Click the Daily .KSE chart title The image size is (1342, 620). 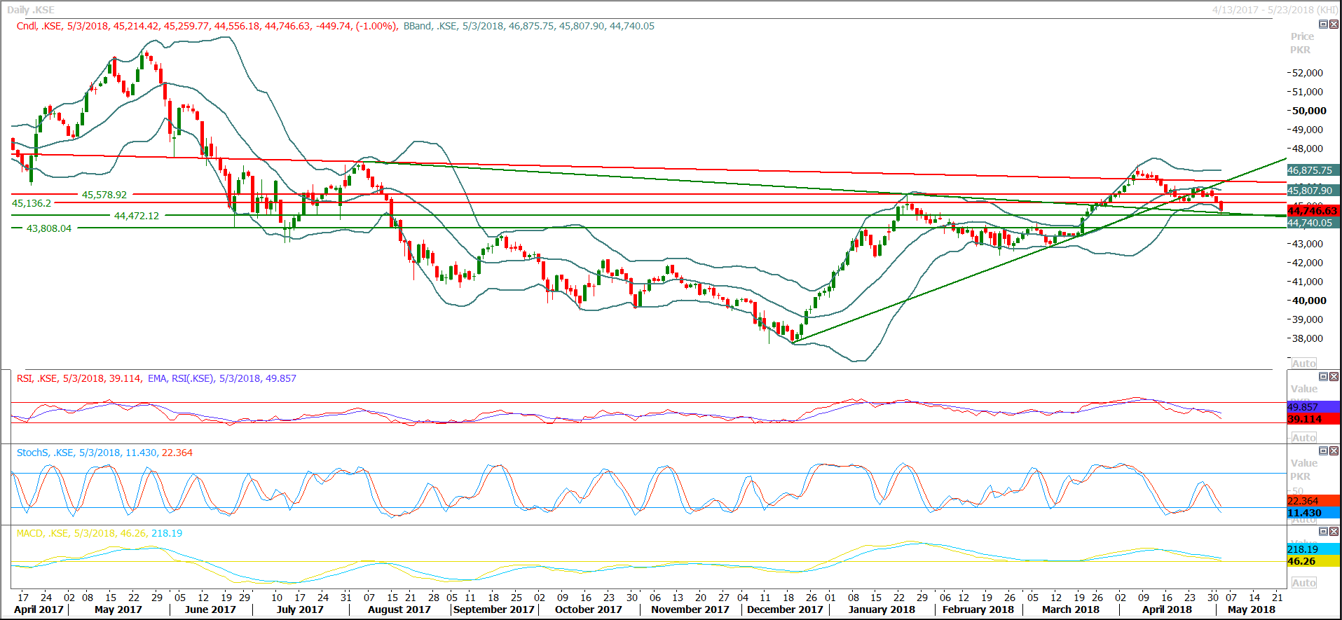[31, 10]
